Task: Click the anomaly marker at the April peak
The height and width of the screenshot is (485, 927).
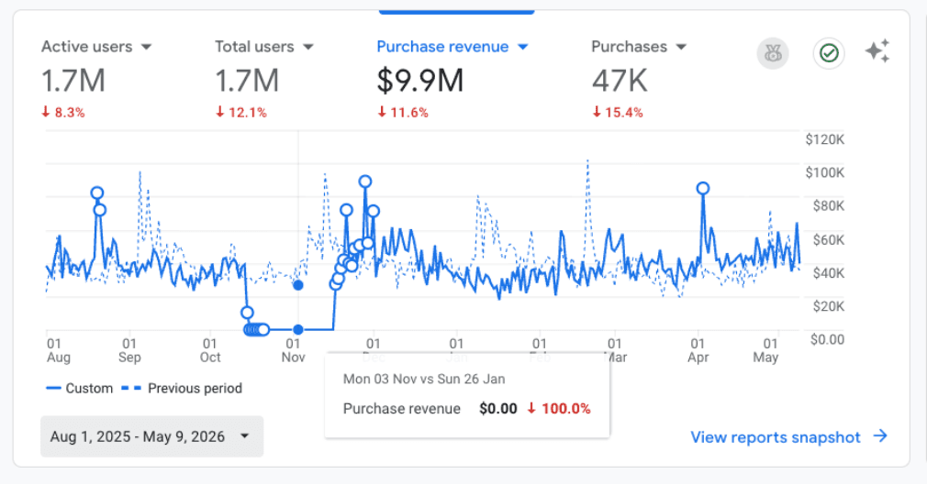Action: (x=702, y=189)
